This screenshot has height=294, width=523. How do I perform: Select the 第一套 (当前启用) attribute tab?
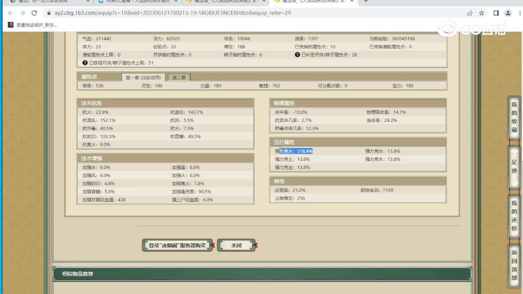(143, 78)
